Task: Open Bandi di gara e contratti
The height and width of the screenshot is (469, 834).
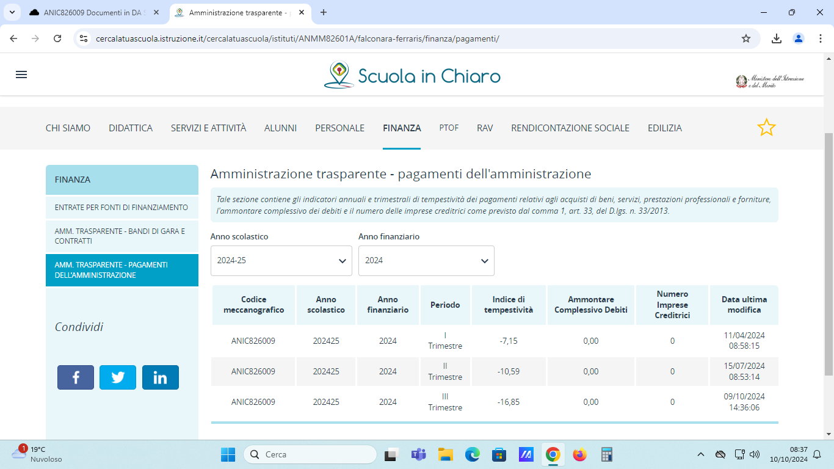Action: [x=121, y=236]
